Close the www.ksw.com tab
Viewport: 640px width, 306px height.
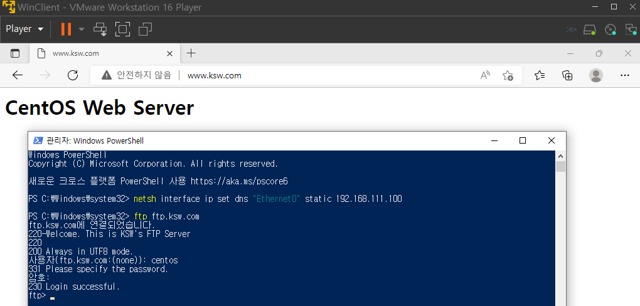point(170,53)
